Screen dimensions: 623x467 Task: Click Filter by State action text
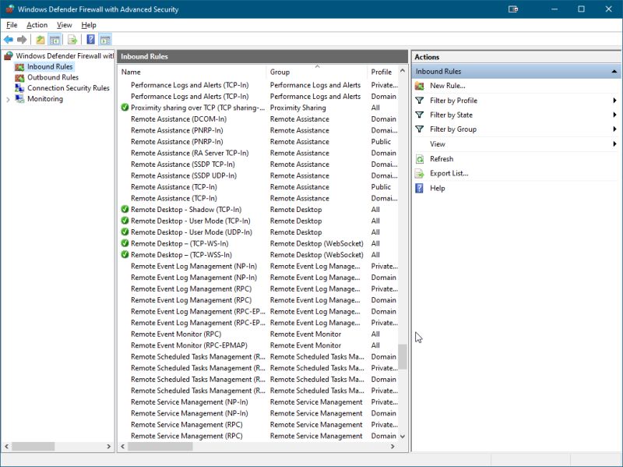[451, 115]
